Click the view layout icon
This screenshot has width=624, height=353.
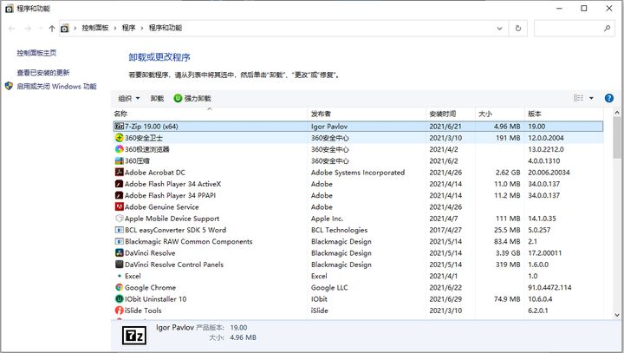point(578,98)
